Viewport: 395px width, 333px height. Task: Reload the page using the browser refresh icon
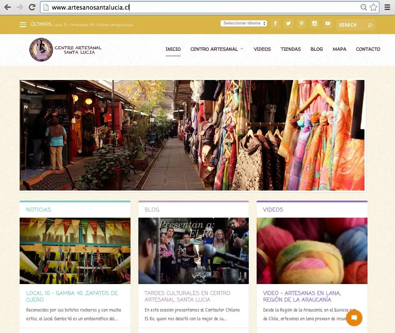pyautogui.click(x=32, y=7)
